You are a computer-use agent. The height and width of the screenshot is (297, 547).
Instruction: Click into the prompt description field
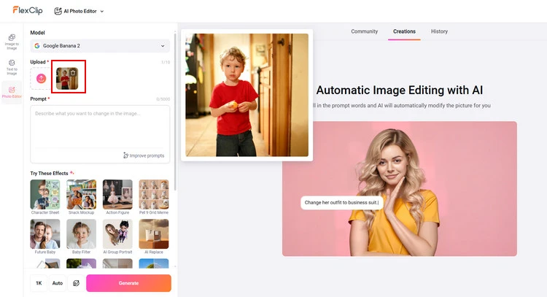100,128
